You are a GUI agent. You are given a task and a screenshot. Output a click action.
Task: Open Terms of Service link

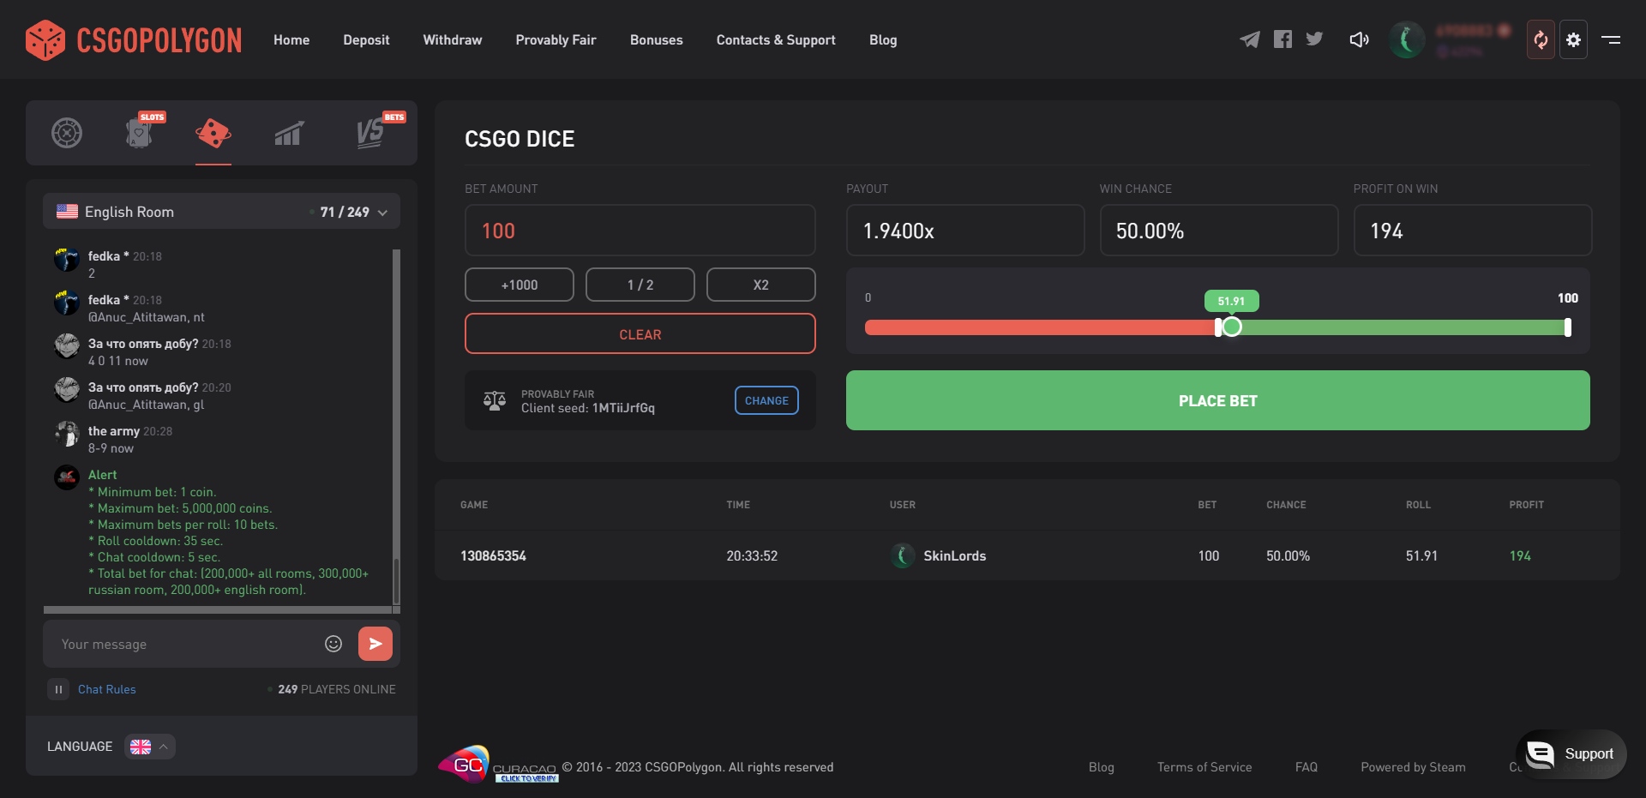tap(1204, 767)
